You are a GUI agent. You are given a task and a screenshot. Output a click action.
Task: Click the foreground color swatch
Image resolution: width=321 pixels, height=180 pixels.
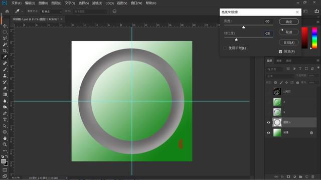(x=4, y=161)
